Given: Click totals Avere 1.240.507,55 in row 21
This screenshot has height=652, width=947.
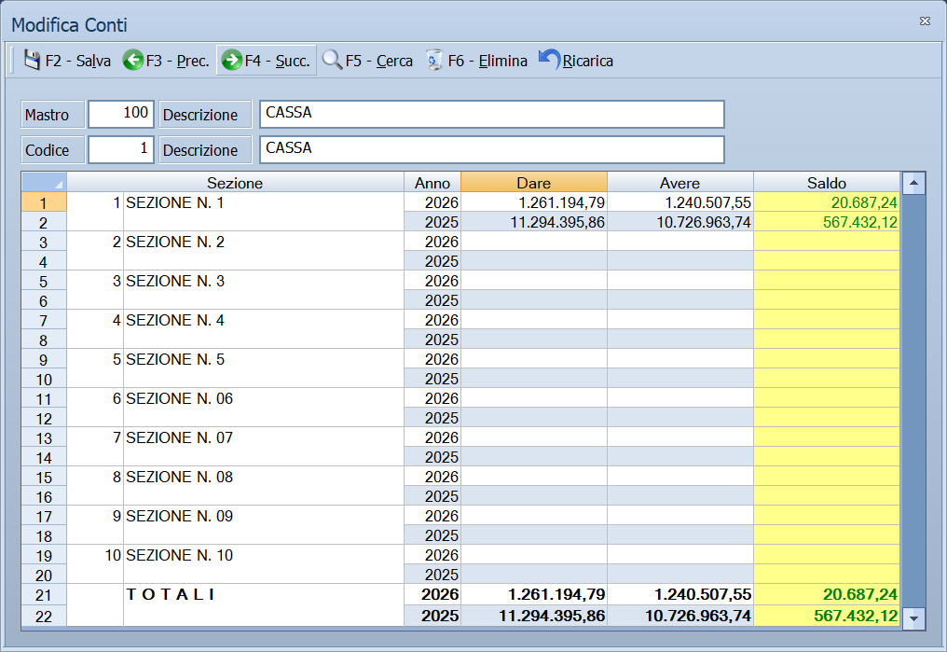Looking at the screenshot, I should point(680,594).
